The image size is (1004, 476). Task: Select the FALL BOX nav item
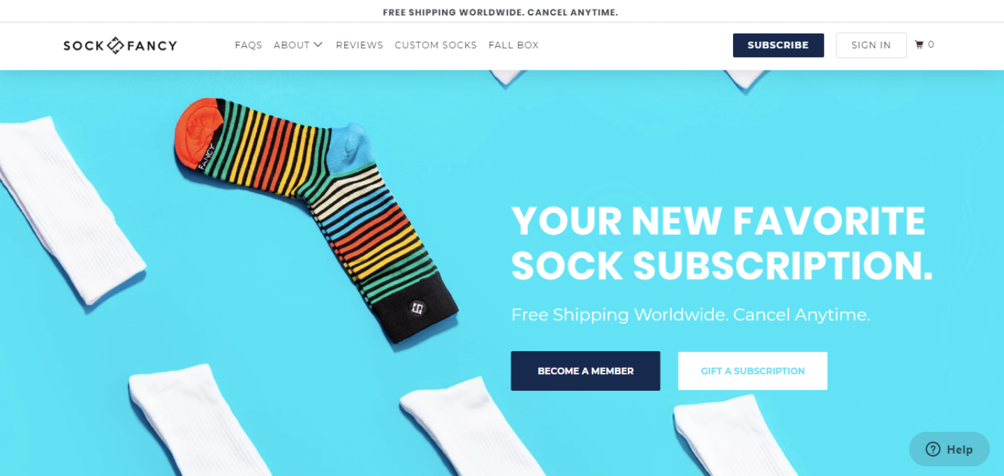pos(514,45)
